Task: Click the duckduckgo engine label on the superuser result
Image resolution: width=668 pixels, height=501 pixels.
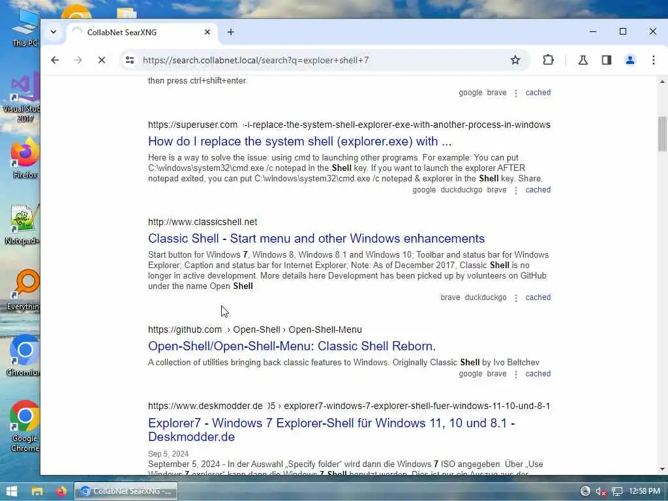Action: tap(461, 190)
